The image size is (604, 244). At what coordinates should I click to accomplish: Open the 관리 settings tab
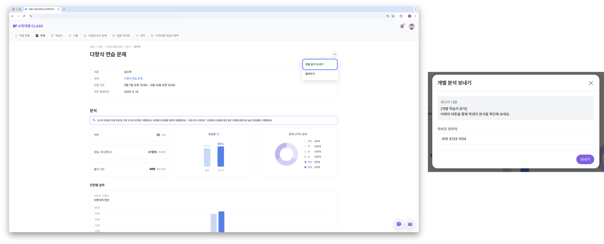tap(140, 36)
